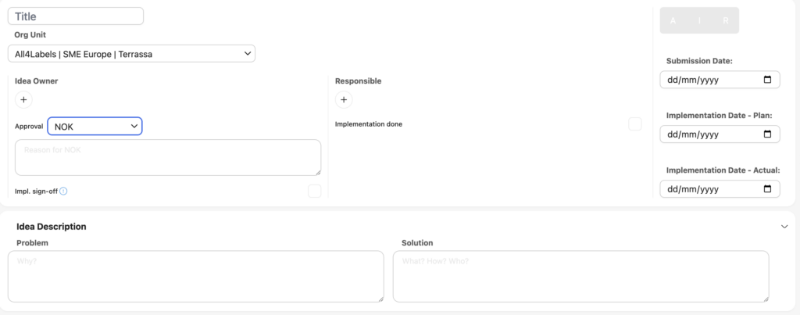Click the plus icon under Idea Owner
The width and height of the screenshot is (800, 315).
pos(23,99)
